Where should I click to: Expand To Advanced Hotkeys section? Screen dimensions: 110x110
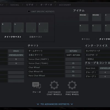[55, 104]
